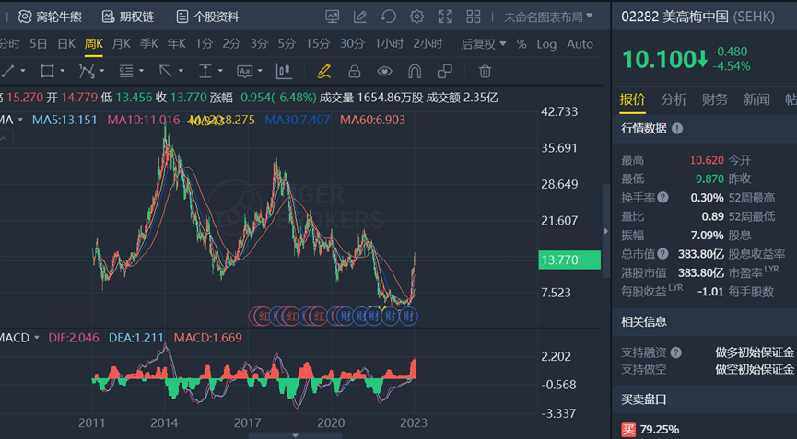Enter fullscreen chart mode icon
797x439 pixels.
click(445, 17)
